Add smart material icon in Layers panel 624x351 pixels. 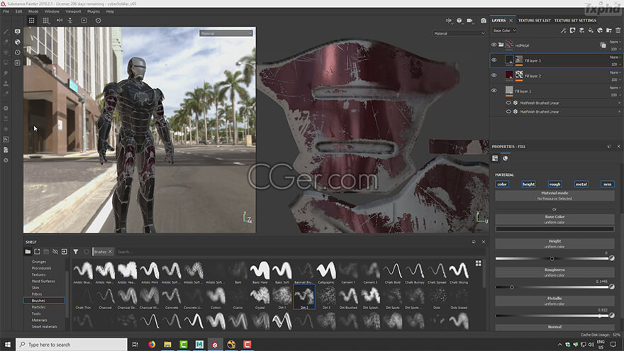pos(600,30)
